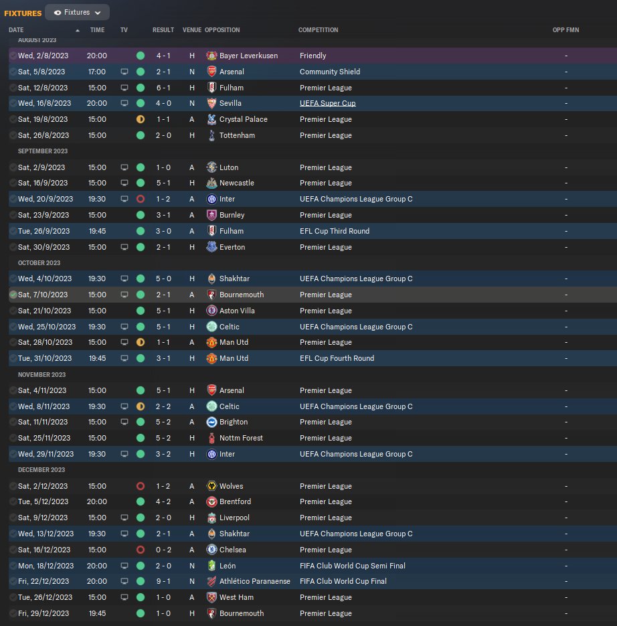Sort by the OPPOSITION column header

click(222, 30)
